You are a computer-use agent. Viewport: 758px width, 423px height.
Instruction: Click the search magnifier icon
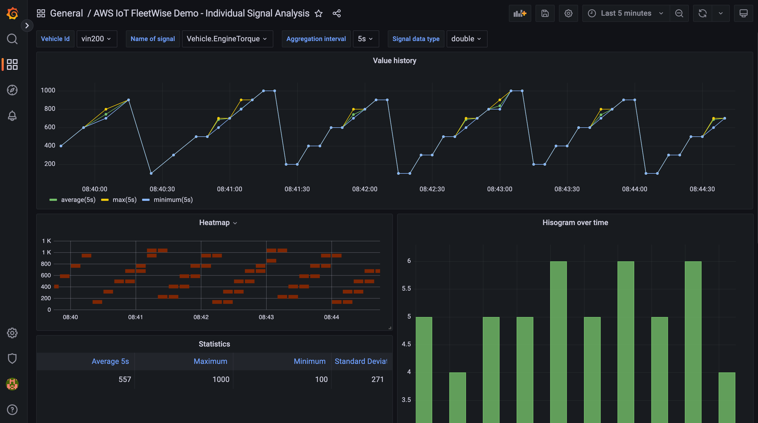(12, 39)
